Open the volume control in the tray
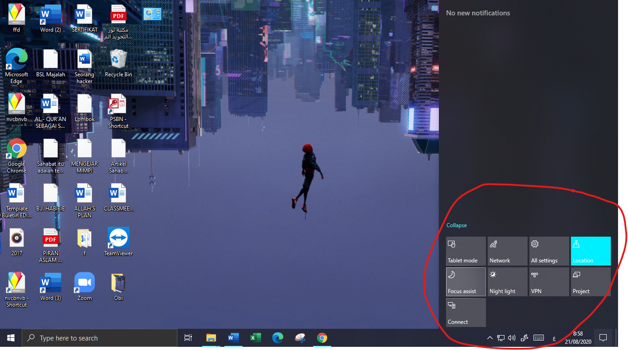The width and height of the screenshot is (628, 350). pos(512,338)
